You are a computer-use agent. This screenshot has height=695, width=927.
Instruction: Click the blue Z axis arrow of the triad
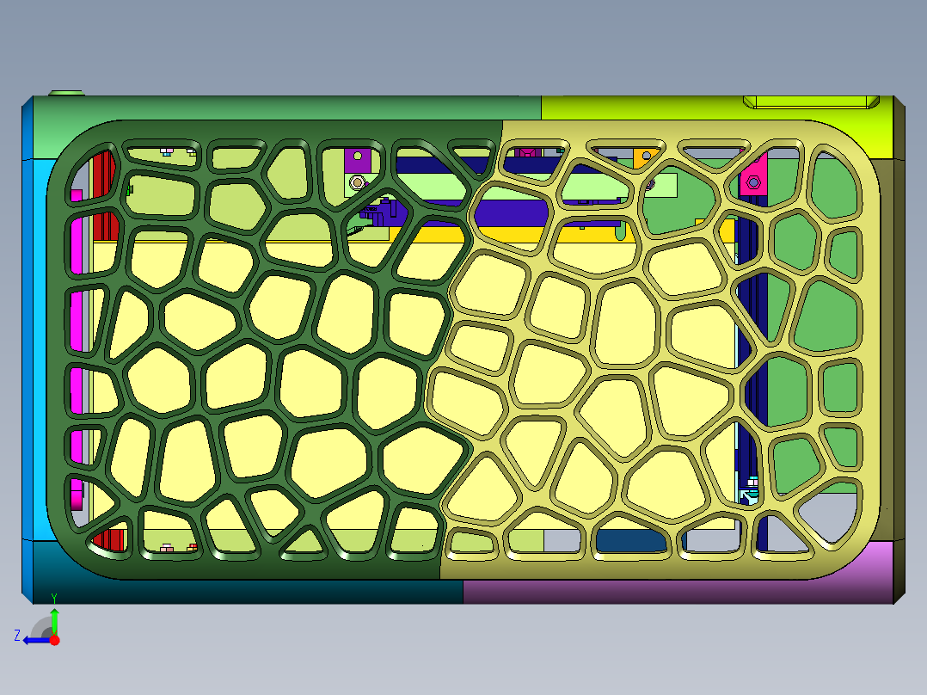(x=35, y=641)
